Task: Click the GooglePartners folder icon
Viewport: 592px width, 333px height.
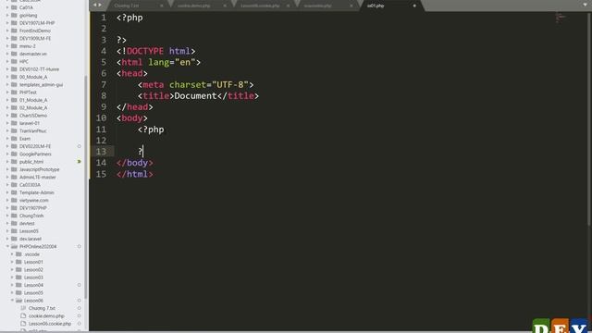Action: coord(14,154)
